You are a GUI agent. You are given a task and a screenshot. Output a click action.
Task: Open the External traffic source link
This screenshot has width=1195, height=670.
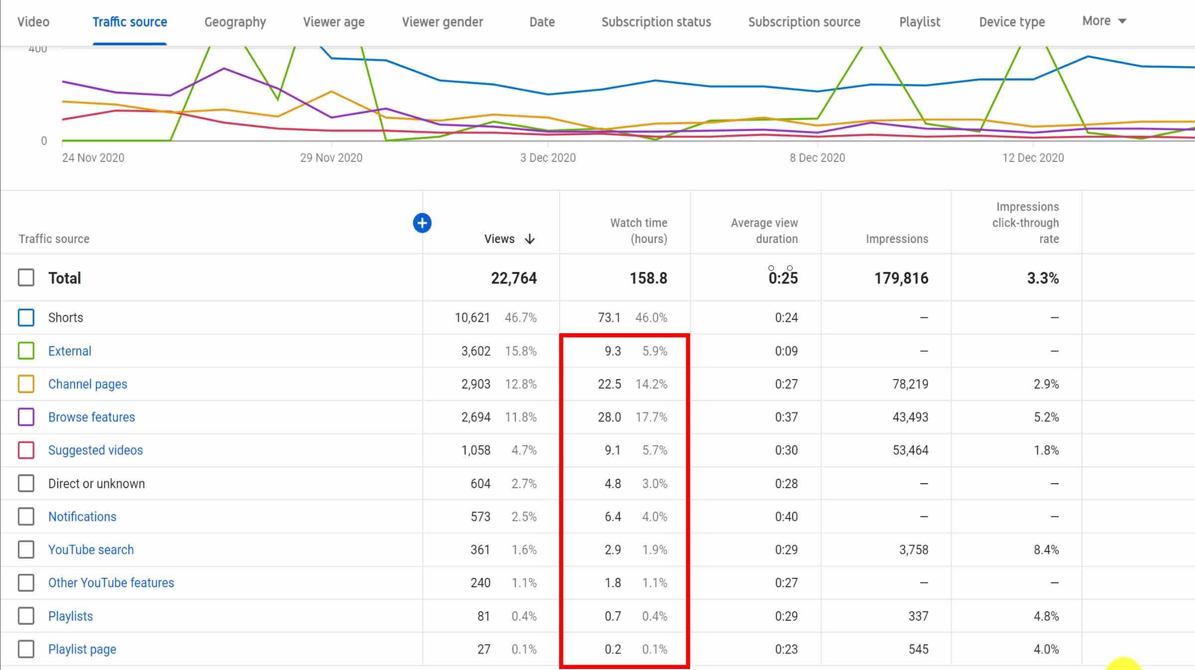tap(70, 351)
